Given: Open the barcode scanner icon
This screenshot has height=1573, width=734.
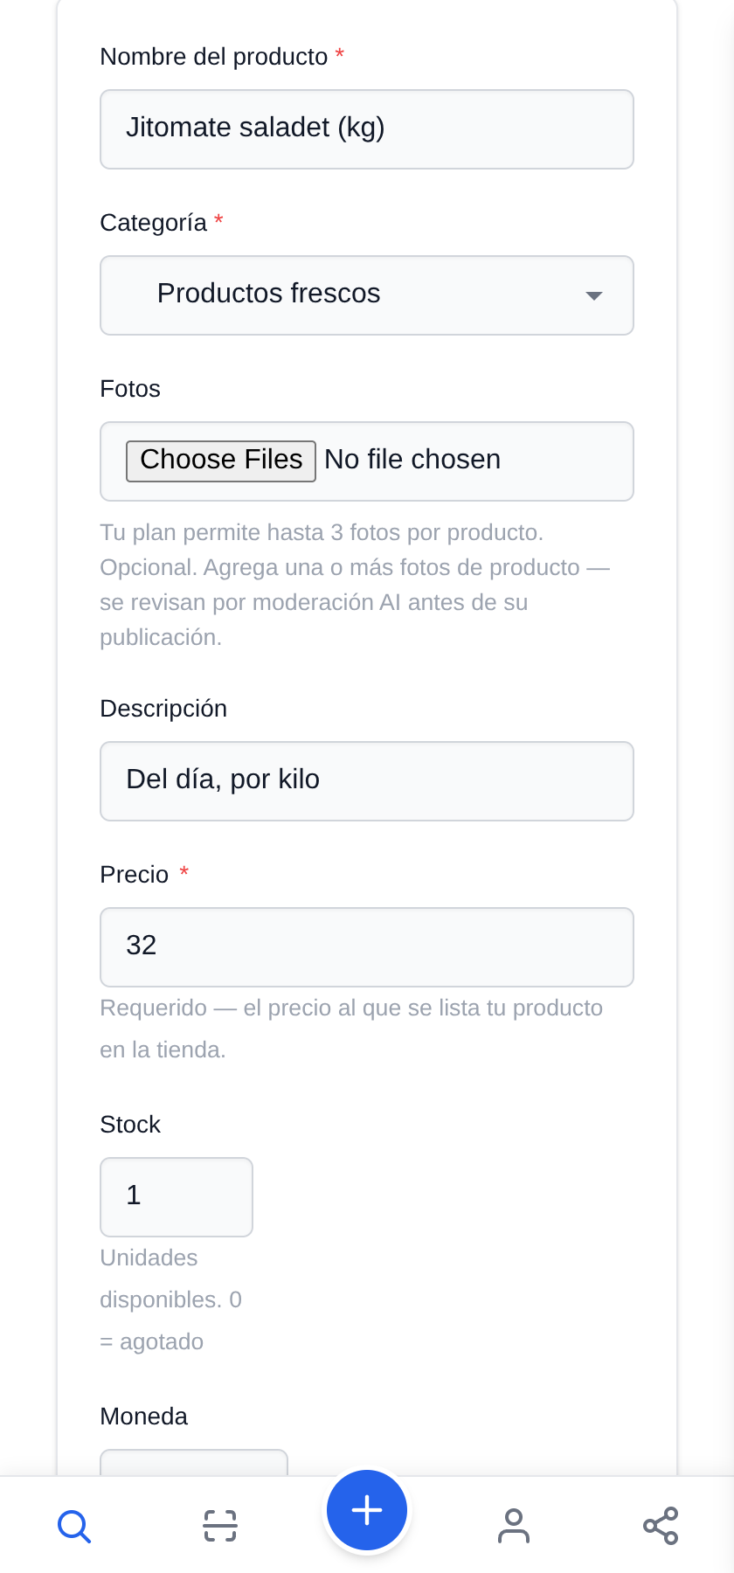Looking at the screenshot, I should tap(220, 1526).
